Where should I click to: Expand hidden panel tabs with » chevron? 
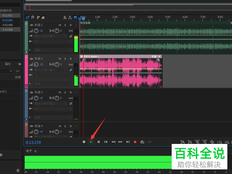(x=19, y=64)
